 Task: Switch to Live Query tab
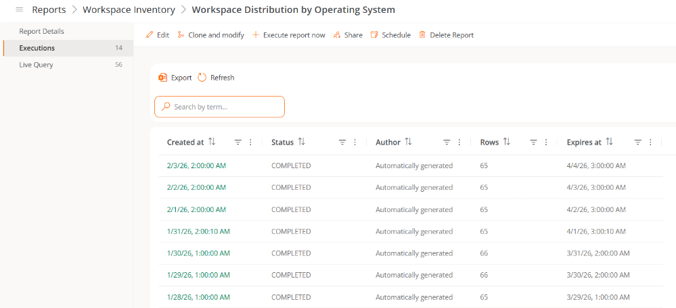[x=36, y=65]
